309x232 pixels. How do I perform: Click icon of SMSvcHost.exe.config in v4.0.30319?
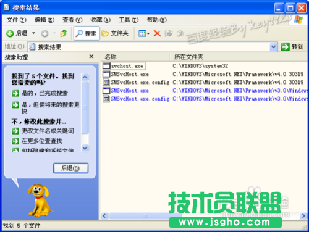click(106, 82)
